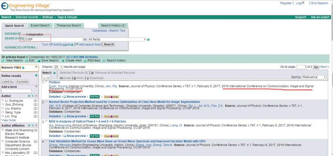The height and width of the screenshot is (156, 333).
Task: Click the Limit to button
Action: [x=8, y=82]
